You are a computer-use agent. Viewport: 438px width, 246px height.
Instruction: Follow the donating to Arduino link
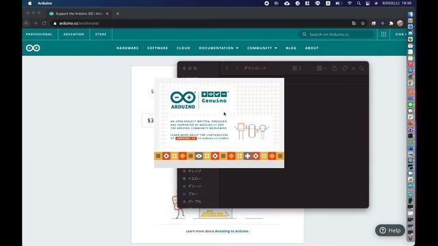click(x=231, y=231)
